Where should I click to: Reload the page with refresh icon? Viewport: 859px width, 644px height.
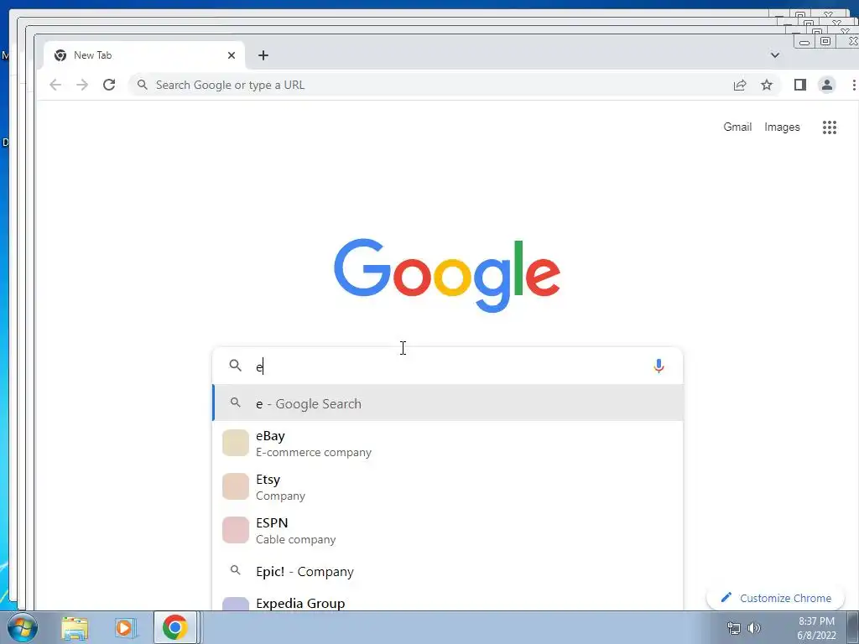click(x=109, y=85)
